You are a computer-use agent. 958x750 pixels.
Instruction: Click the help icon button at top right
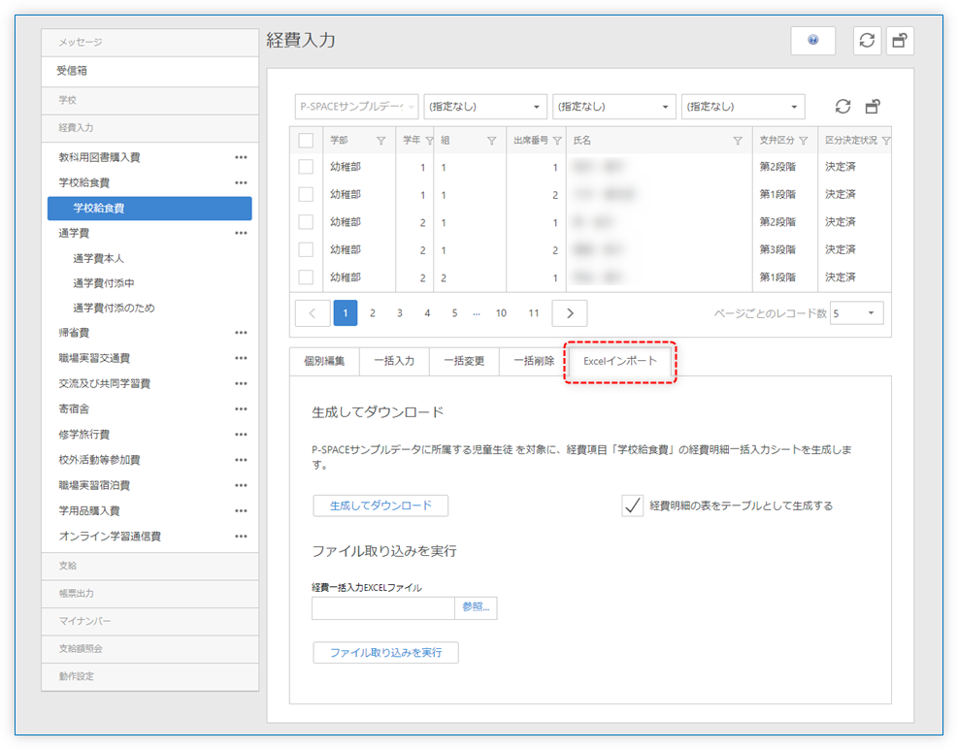click(812, 41)
